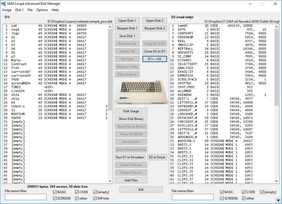Screen dimensions: 282x204
Task: Click D1 list scroll up arrow
Action: tap(110, 27)
